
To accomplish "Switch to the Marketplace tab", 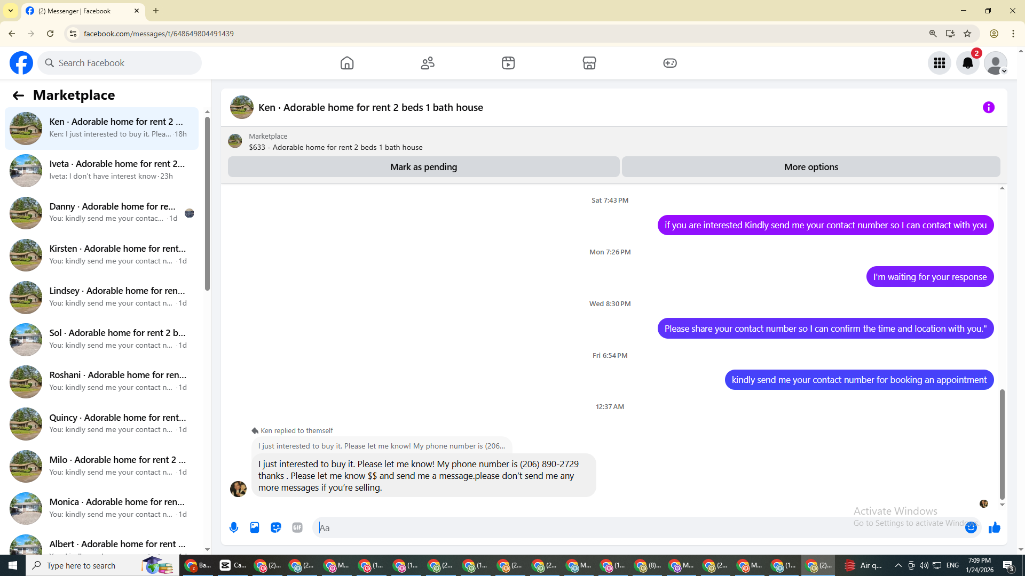I will [x=589, y=63].
